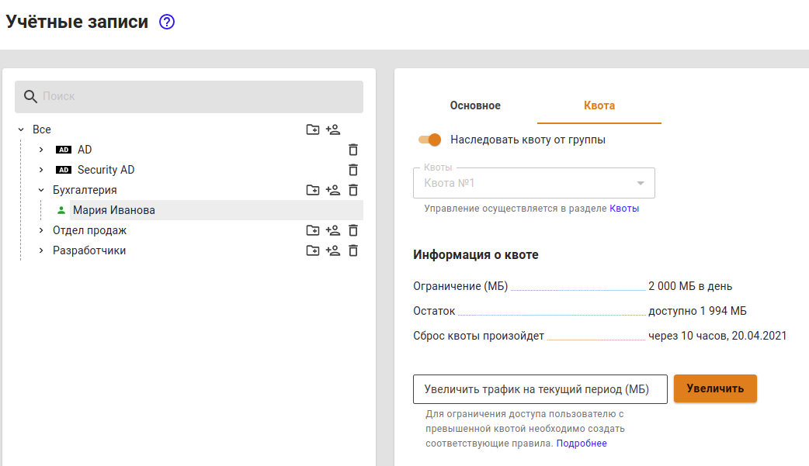Toggle Наследовать квоту от группы switch
The height and width of the screenshot is (466, 809).
pyautogui.click(x=429, y=140)
